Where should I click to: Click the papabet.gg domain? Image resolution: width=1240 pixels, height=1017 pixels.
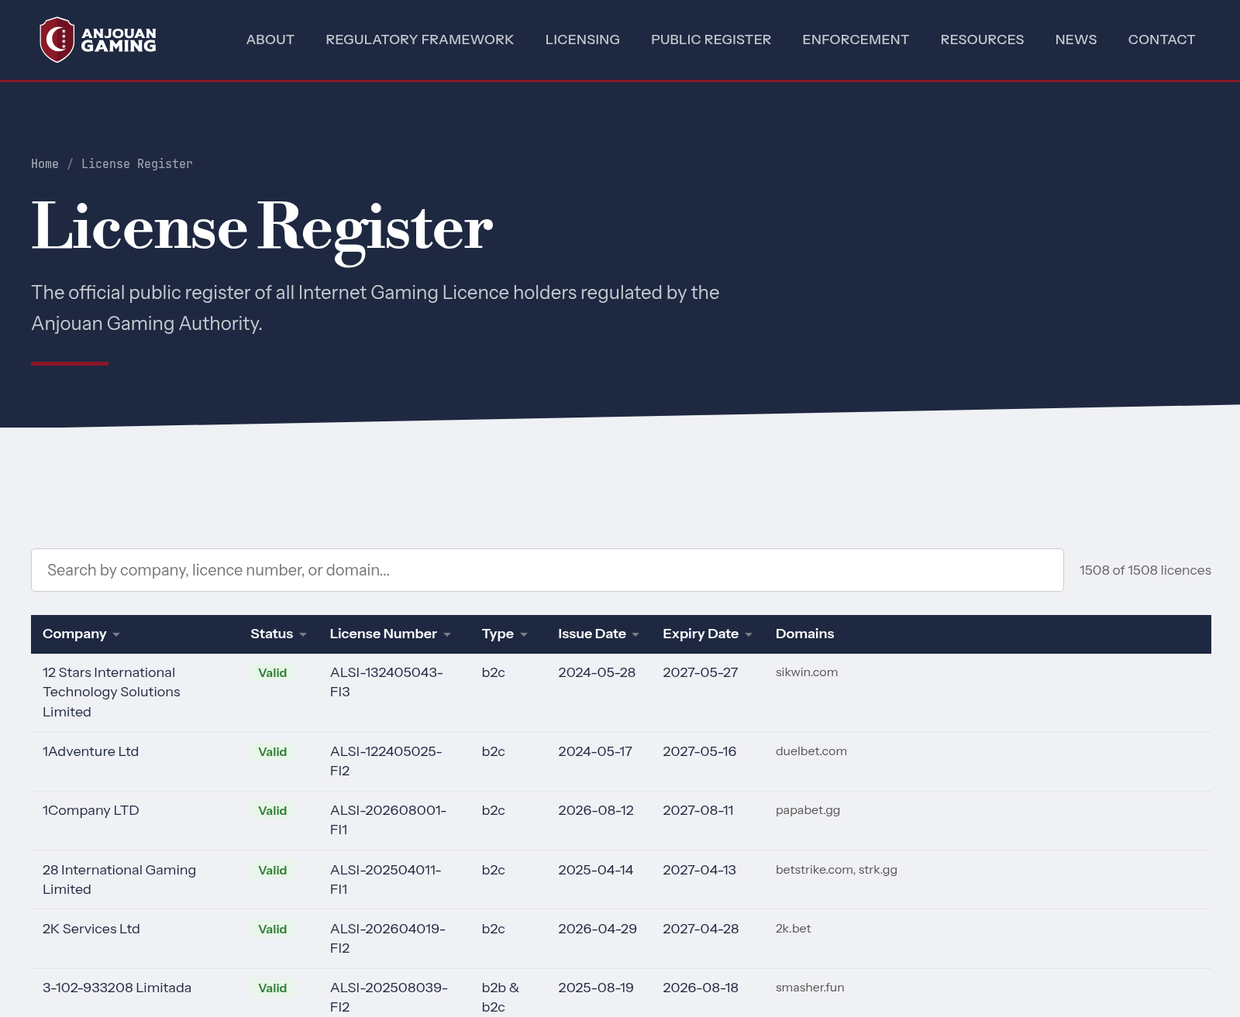point(808,810)
